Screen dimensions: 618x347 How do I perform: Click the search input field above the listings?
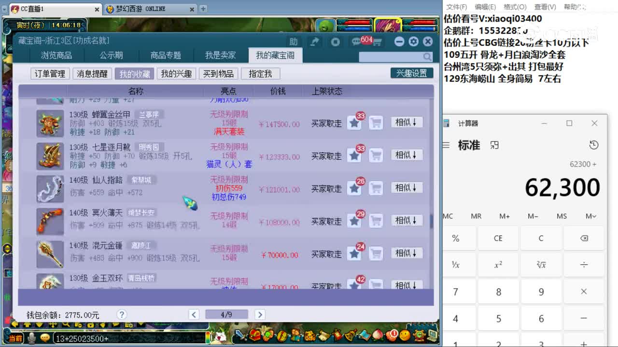click(x=393, y=56)
